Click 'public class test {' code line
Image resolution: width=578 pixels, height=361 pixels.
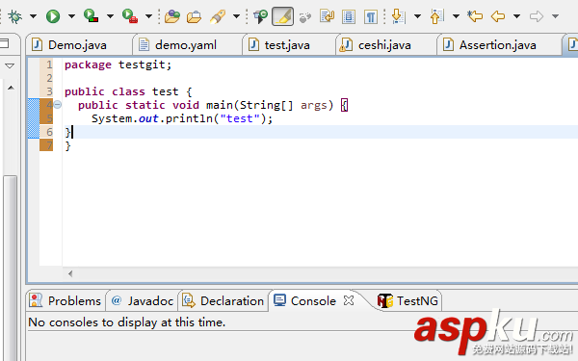pos(128,91)
